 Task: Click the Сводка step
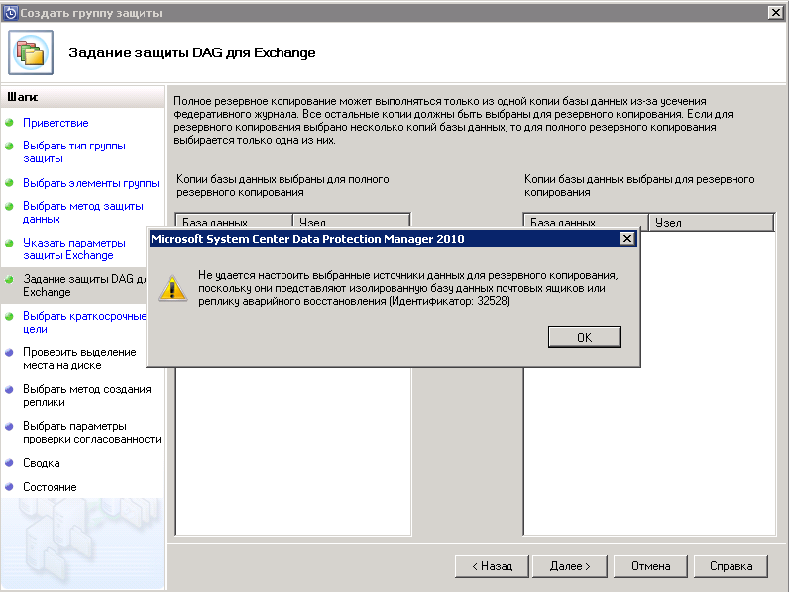(42, 463)
